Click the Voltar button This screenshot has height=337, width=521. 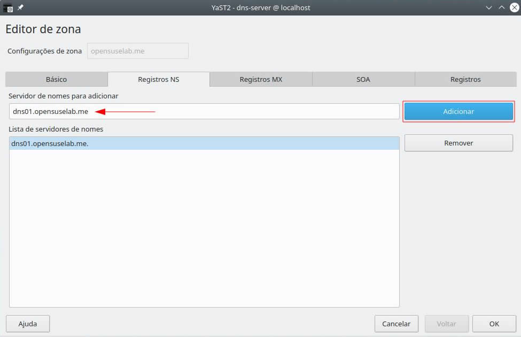(446, 324)
